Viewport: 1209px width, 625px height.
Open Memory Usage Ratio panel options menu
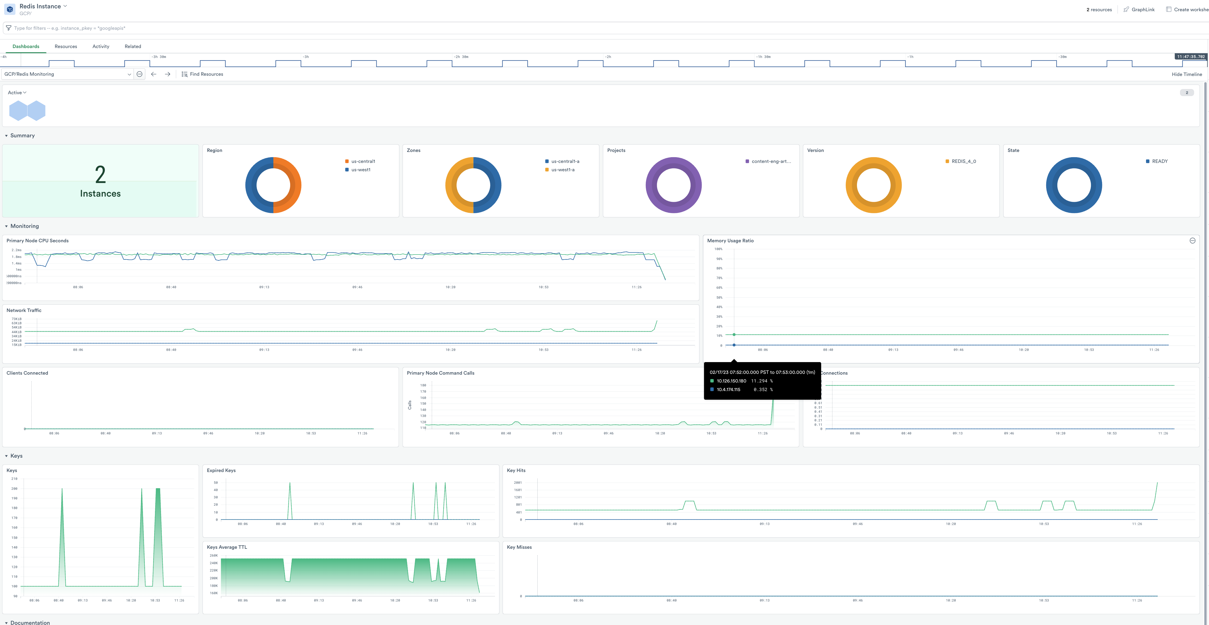coord(1193,240)
